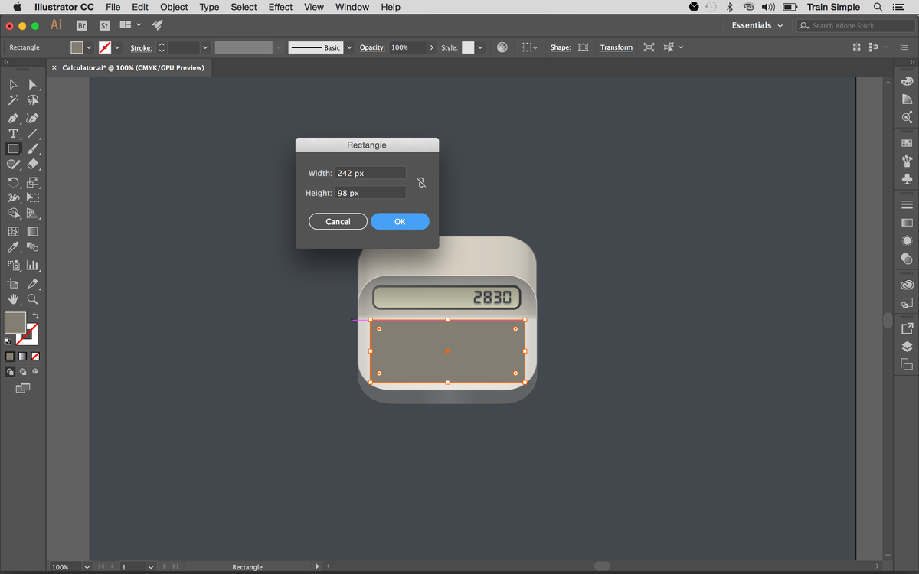919x574 pixels.
Task: Open the Effect menu
Action: 280,7
